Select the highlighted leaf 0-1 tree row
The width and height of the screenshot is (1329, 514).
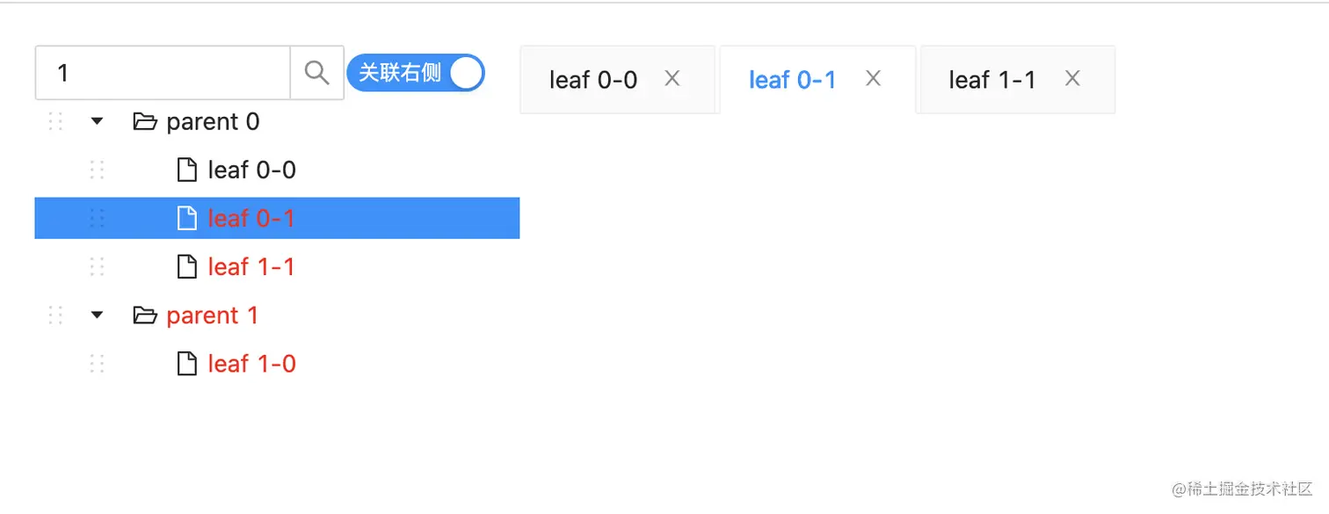(251, 218)
